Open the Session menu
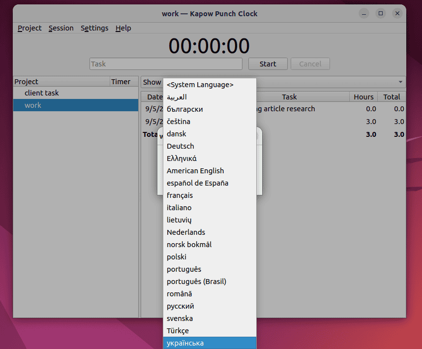The width and height of the screenshot is (422, 349). pos(61,28)
